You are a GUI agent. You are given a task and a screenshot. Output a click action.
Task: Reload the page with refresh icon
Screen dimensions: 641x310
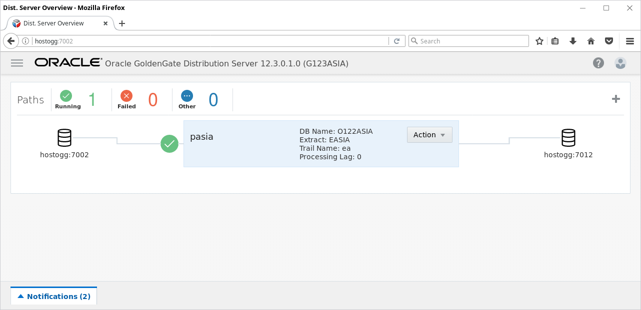[397, 41]
